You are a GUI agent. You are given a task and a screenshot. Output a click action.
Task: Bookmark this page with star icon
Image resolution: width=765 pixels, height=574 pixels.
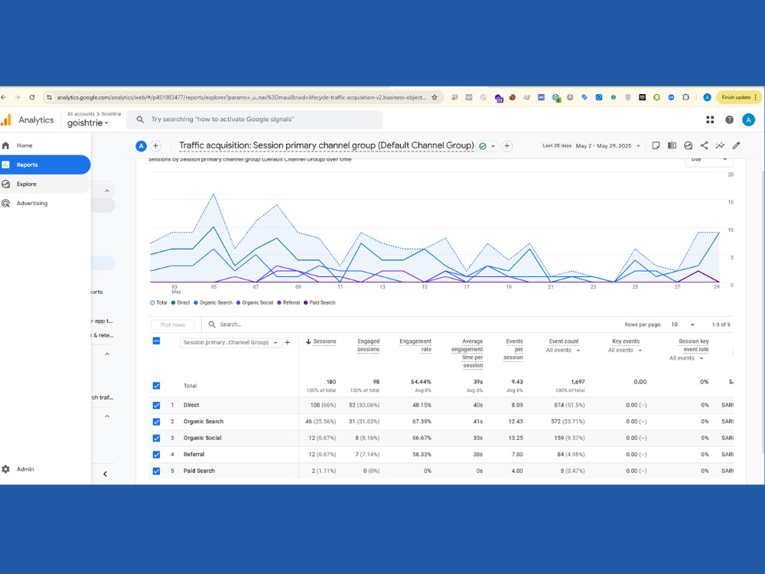[x=435, y=97]
